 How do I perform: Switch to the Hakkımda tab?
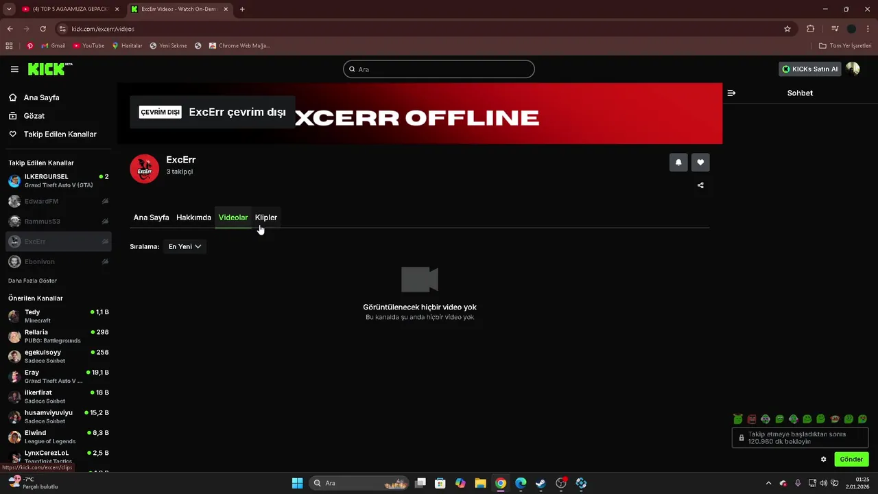(193, 217)
